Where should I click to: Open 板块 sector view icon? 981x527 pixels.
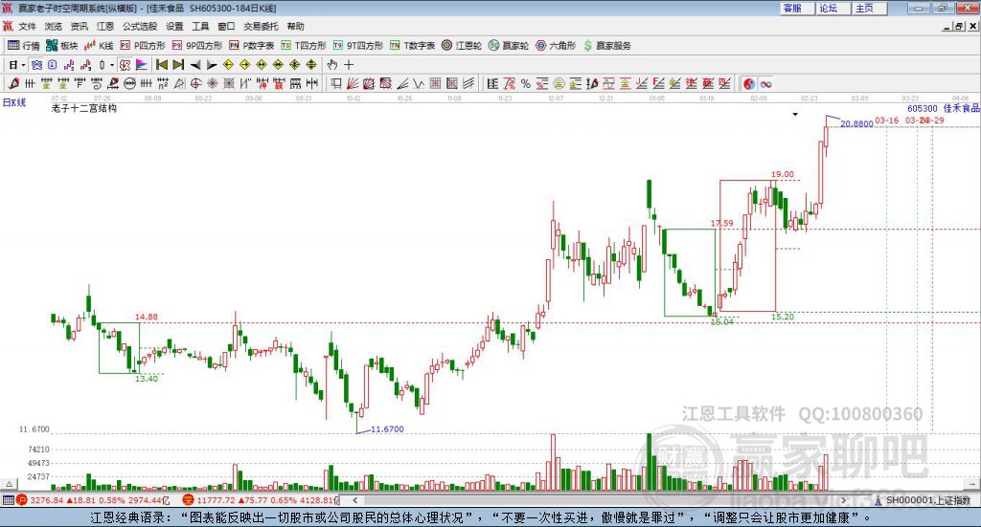(x=62, y=46)
